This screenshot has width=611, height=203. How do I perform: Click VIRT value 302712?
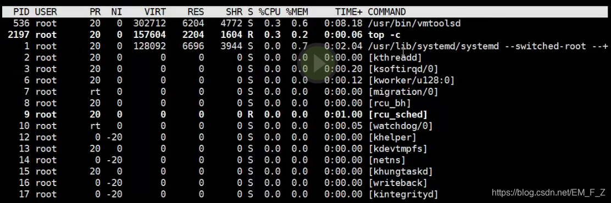pos(149,24)
